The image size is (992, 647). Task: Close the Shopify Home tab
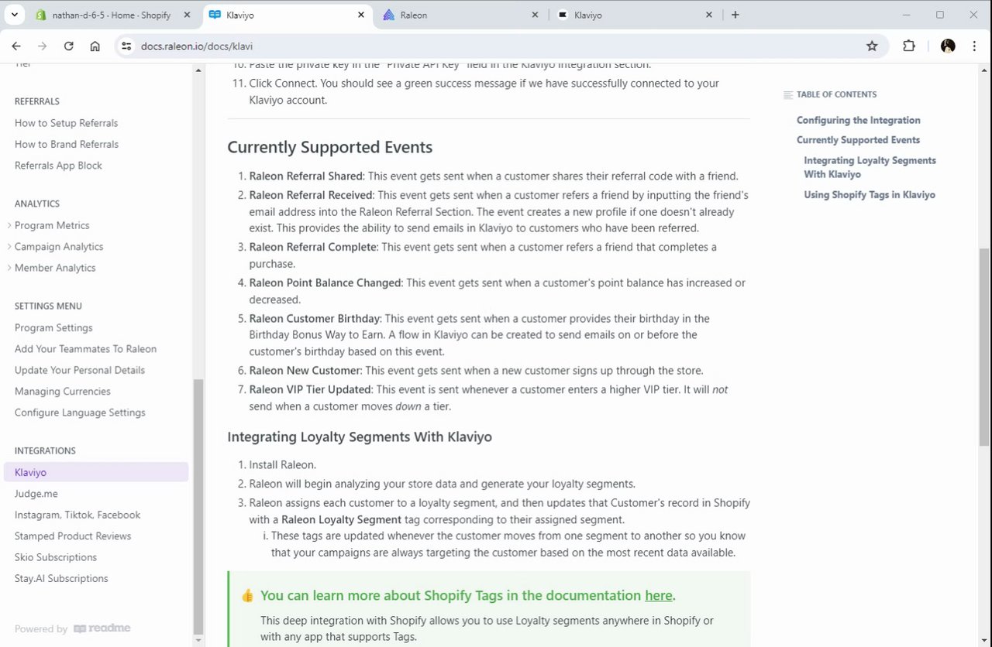[187, 15]
